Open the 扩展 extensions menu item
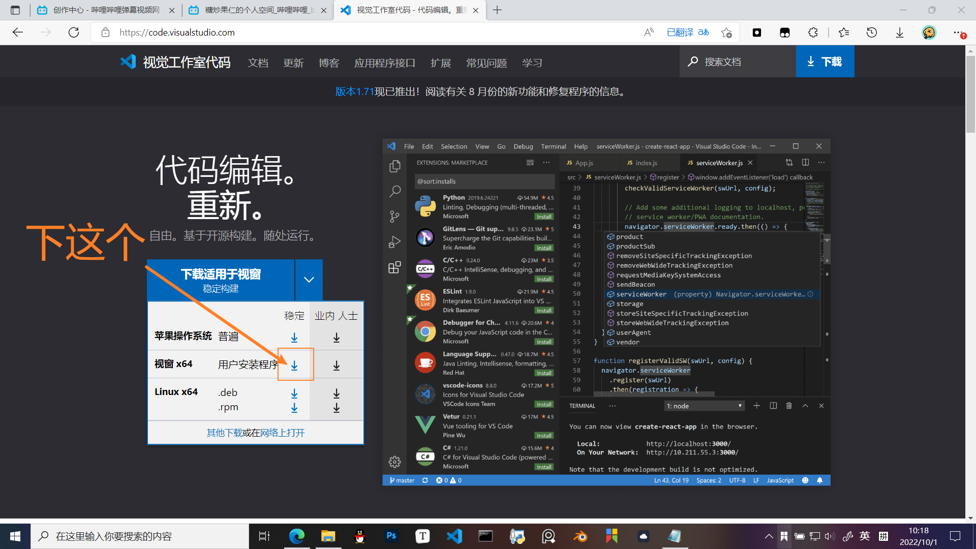The width and height of the screenshot is (976, 549). pyautogui.click(x=441, y=63)
